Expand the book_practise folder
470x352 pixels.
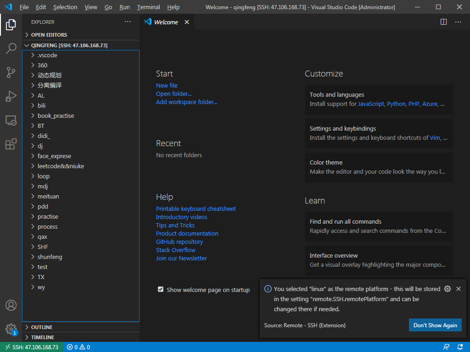[x=56, y=115]
